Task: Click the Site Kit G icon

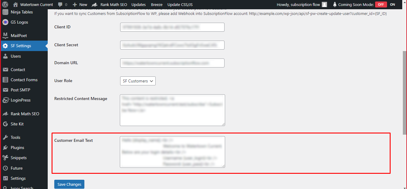Action: pos(5,124)
